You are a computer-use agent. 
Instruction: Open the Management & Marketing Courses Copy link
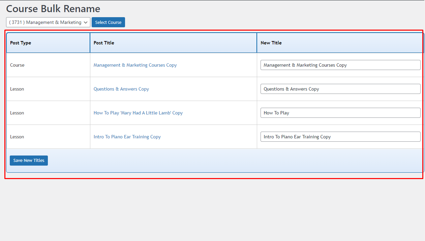(135, 65)
